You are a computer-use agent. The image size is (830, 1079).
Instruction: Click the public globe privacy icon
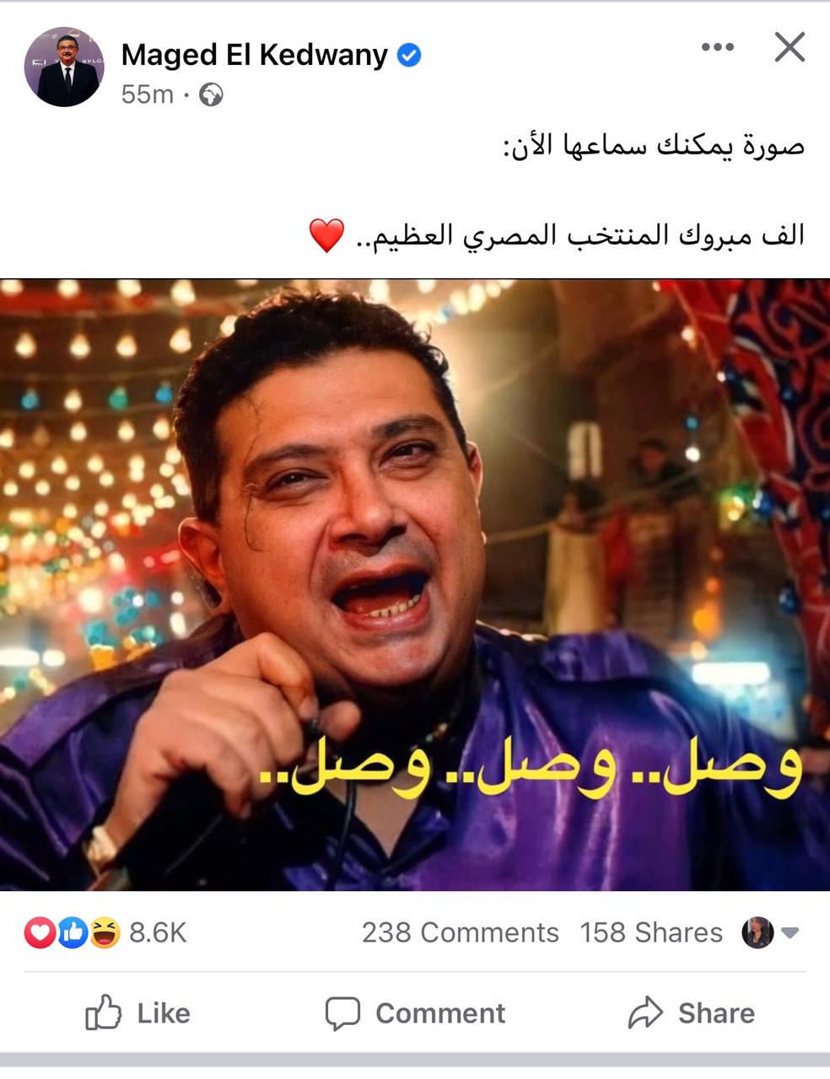[211, 94]
